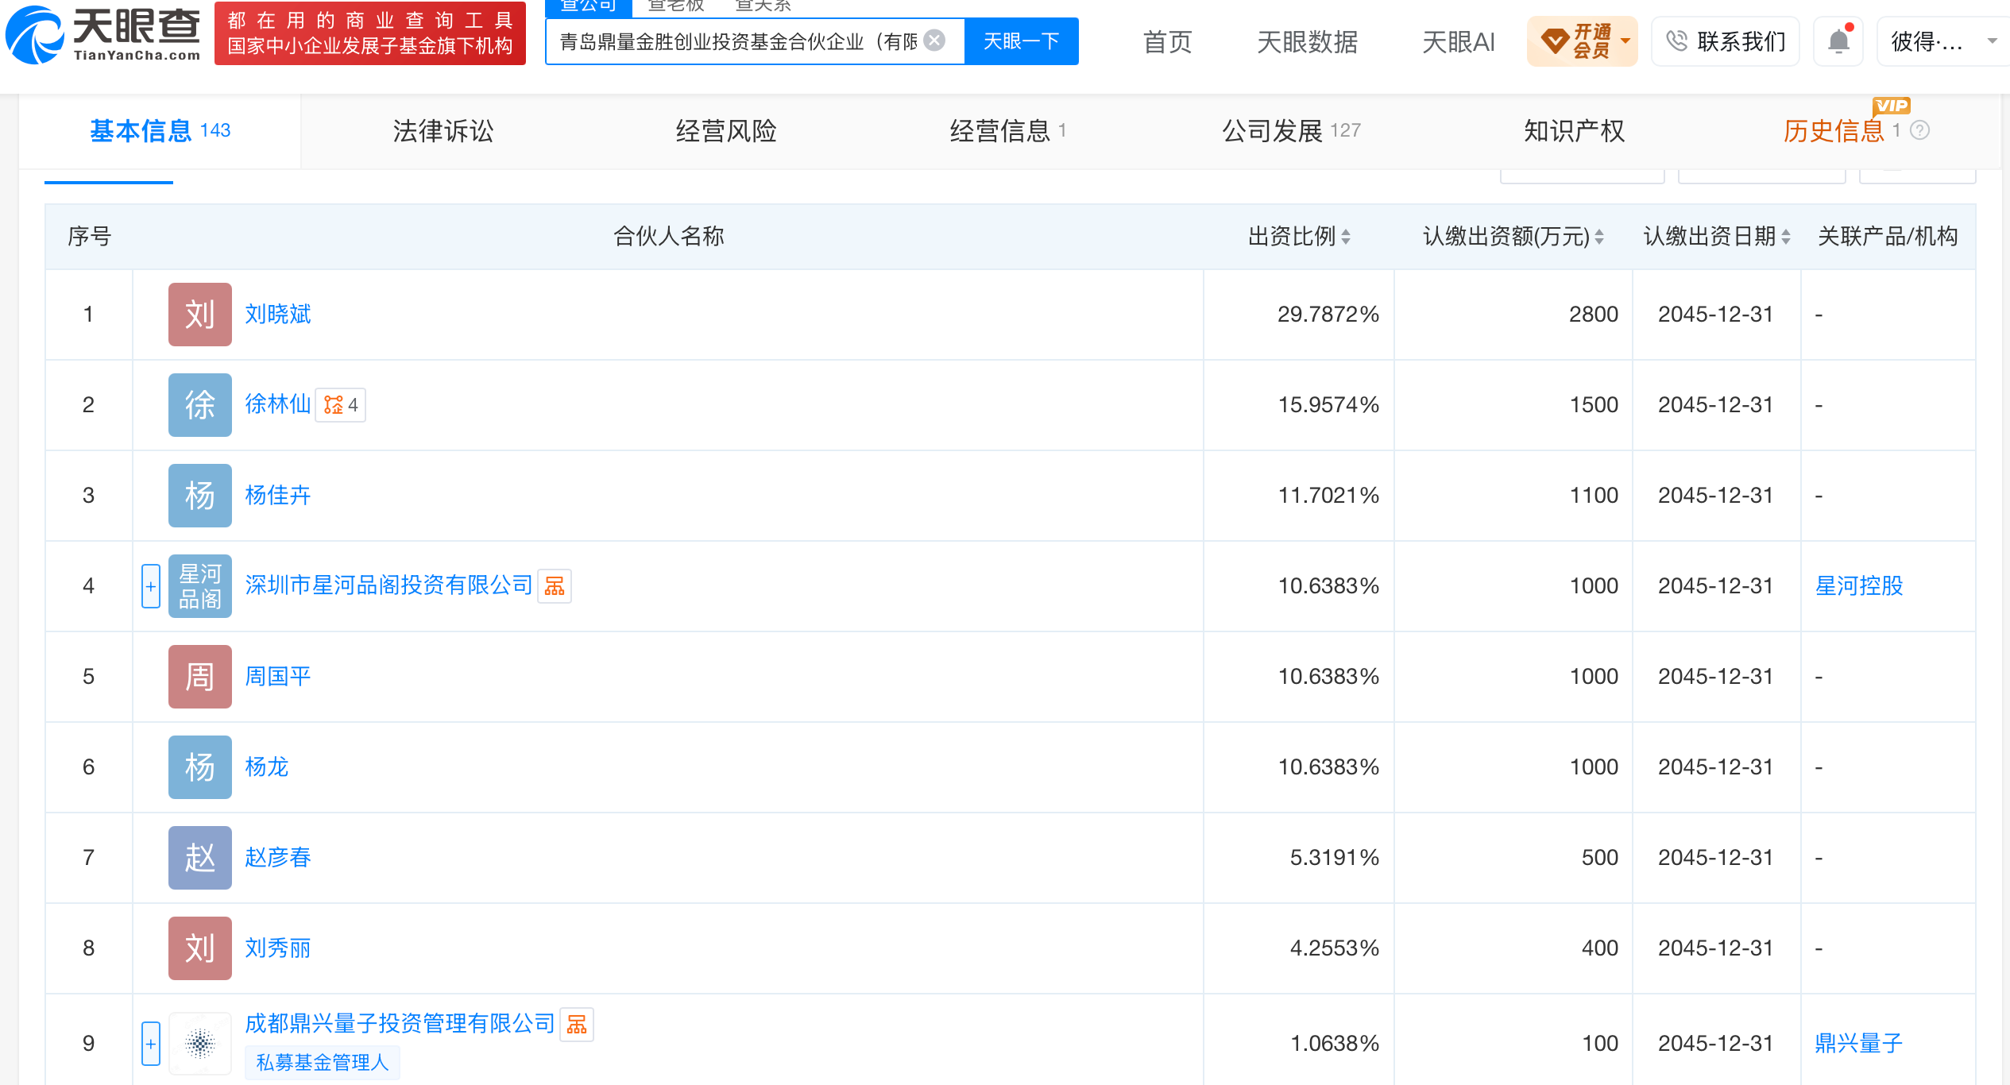Click the 合伙人名称 column header

tap(668, 237)
